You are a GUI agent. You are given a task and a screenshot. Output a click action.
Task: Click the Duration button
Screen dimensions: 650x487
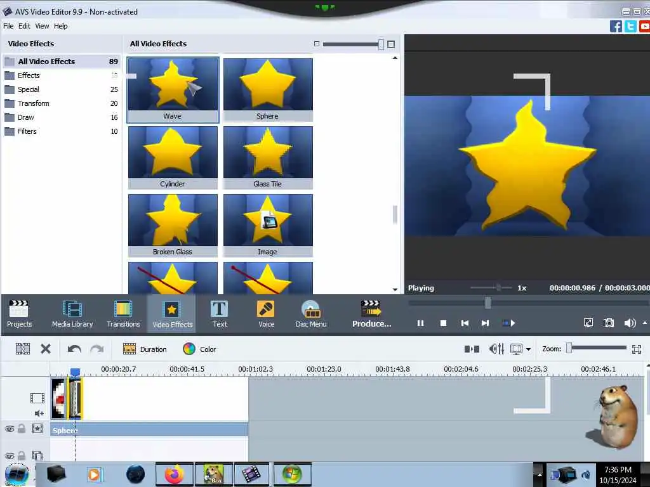tap(145, 349)
